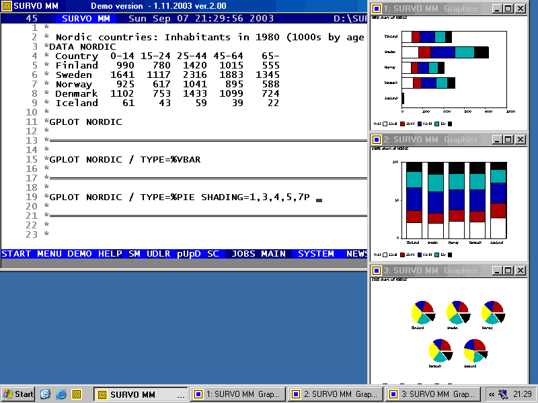Activate '3: SURVO MM Grap...' taskbar button
Viewport: 538px width, 403px height.
[432, 394]
